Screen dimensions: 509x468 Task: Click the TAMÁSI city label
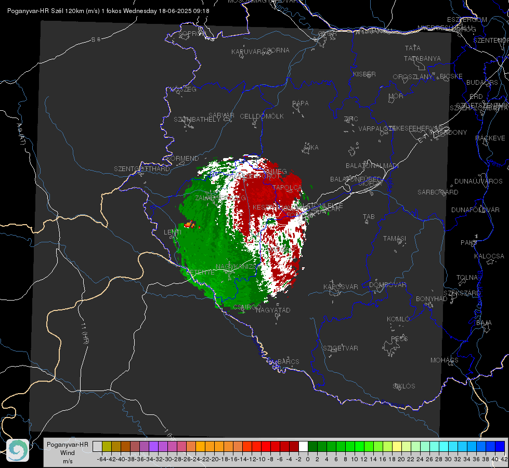(x=395, y=239)
